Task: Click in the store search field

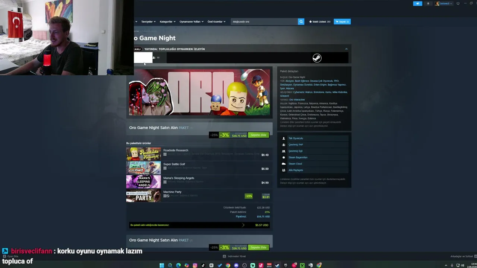Action: coord(264,22)
